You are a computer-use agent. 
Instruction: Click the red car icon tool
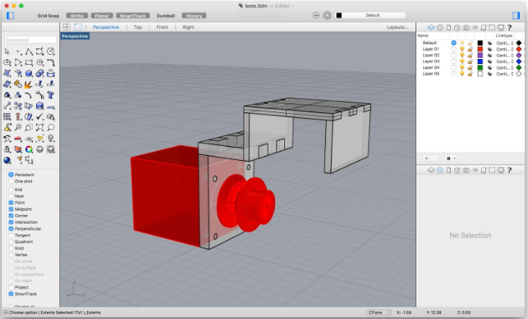18,139
